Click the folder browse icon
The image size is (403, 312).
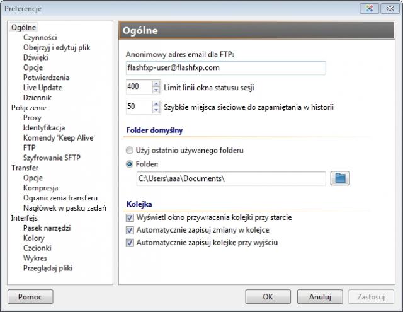341,178
